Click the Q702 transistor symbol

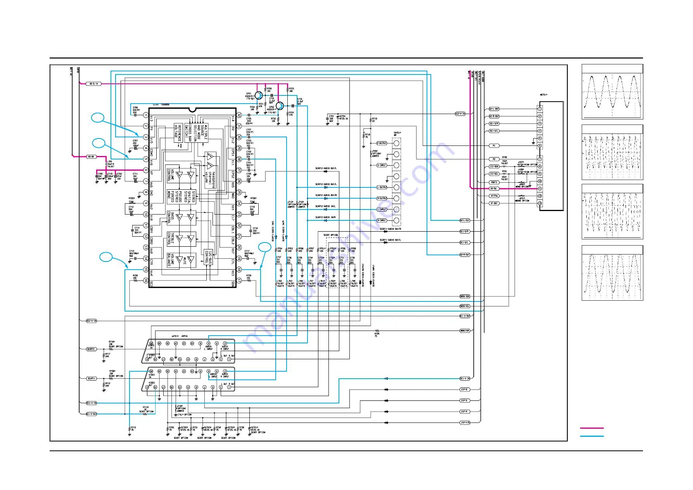click(x=280, y=106)
